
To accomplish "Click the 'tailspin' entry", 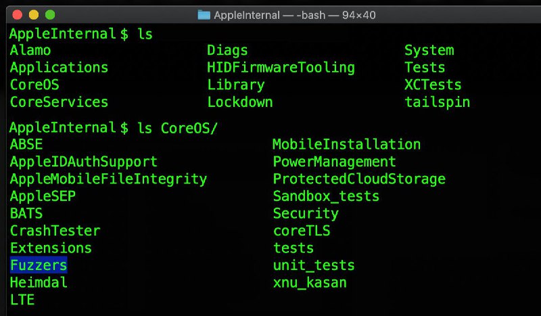I will (x=437, y=103).
